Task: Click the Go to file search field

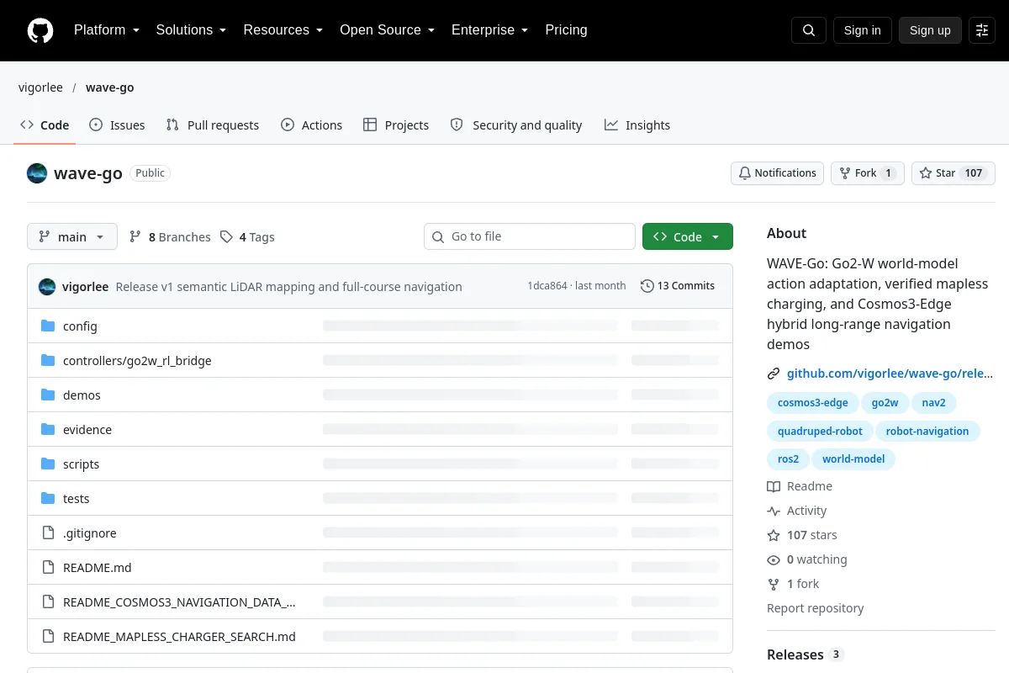Action: pos(530,237)
